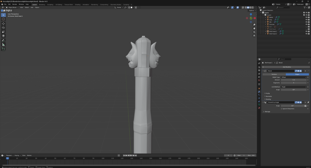Click the Add Cube tool icon
The width and height of the screenshot is (311, 168).
point(3,49)
